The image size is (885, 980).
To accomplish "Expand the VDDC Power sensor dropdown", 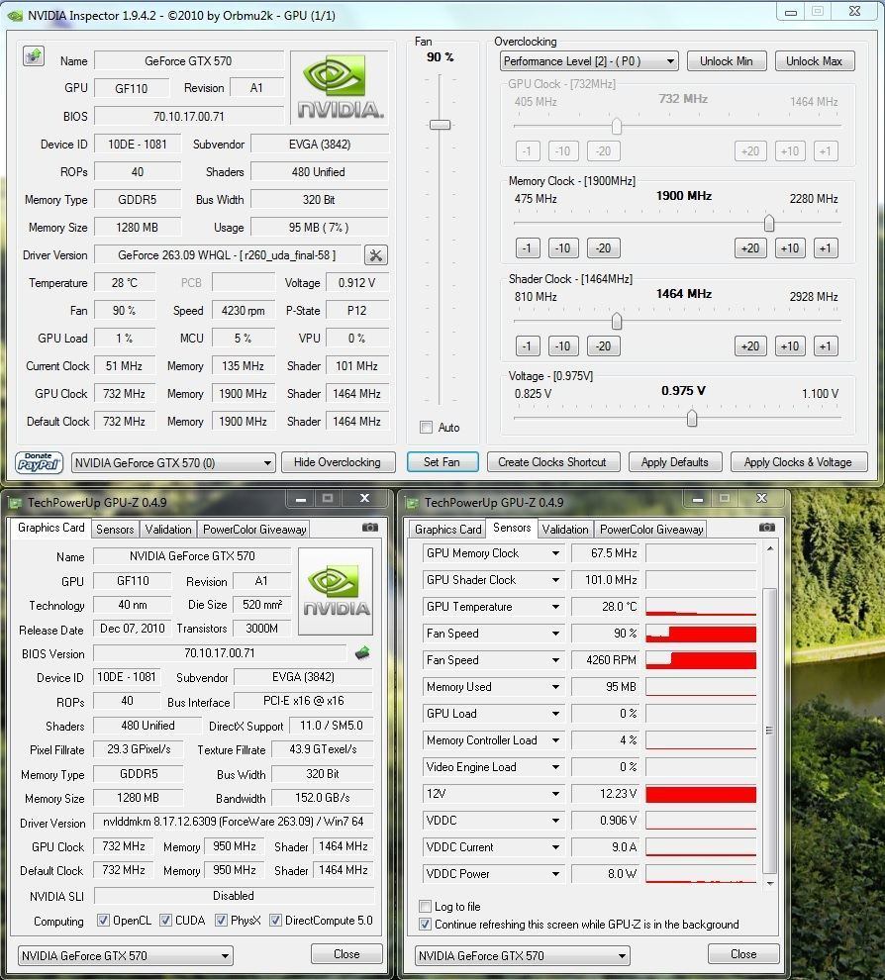I will 555,874.
